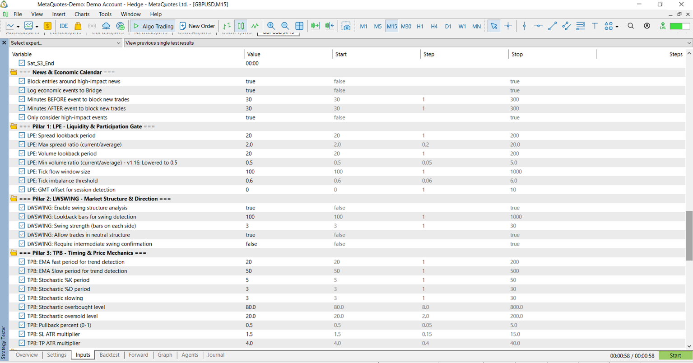Open the 'Select expert...' dropdown
The height and width of the screenshot is (363, 693).
pos(65,43)
